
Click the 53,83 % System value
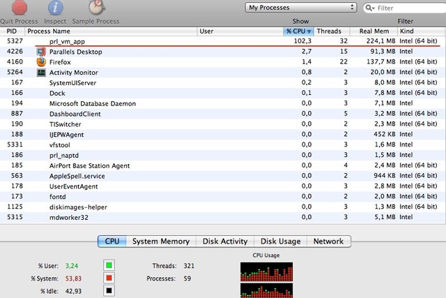(73, 278)
